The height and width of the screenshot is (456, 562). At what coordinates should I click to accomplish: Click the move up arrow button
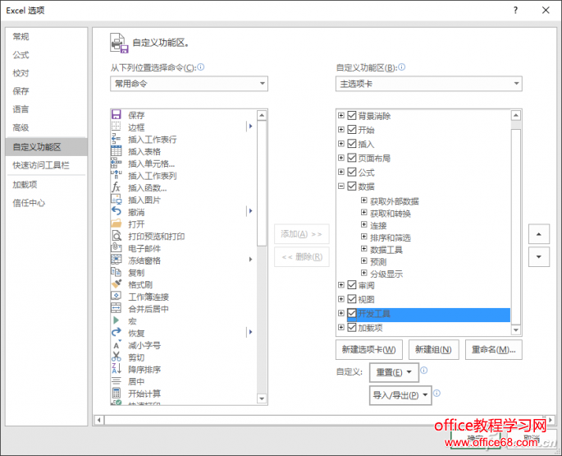coord(539,234)
